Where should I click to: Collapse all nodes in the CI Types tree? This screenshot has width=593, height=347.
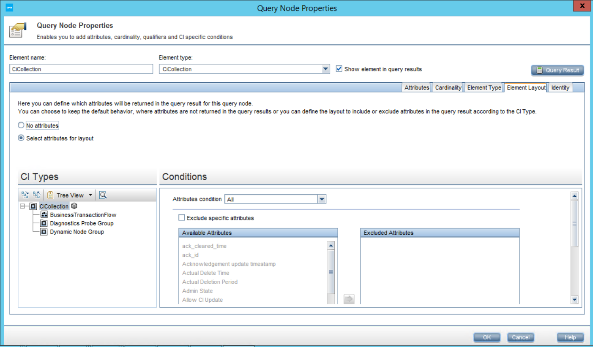click(37, 195)
